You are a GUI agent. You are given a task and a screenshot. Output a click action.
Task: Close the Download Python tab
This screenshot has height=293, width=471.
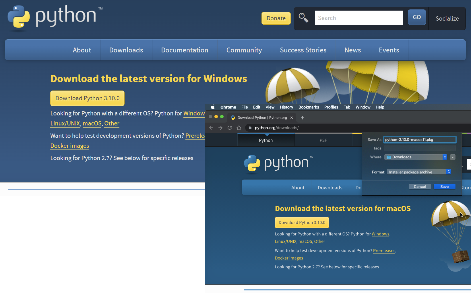292,118
